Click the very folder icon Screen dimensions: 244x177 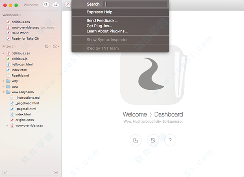point(8,81)
